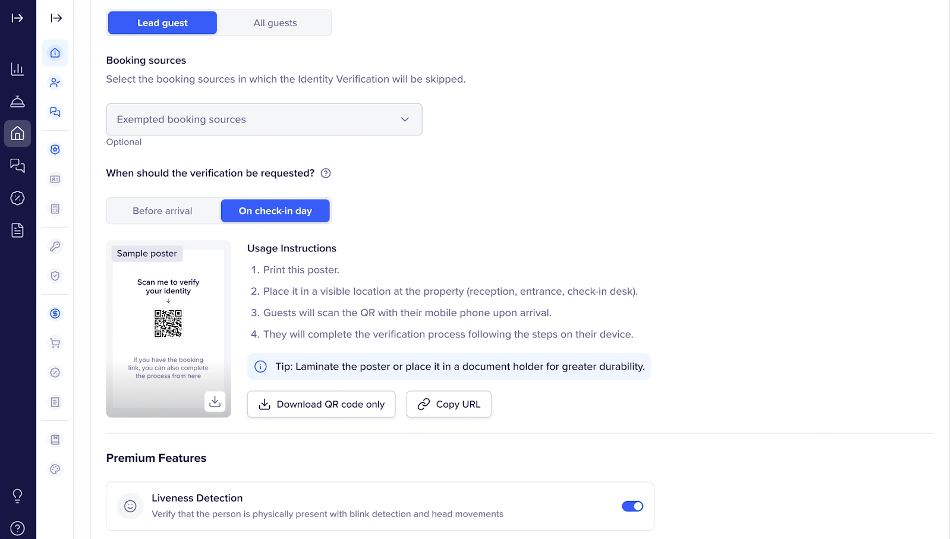951x539 pixels.
Task: Disable the Liveness Detection toggle
Action: [632, 506]
